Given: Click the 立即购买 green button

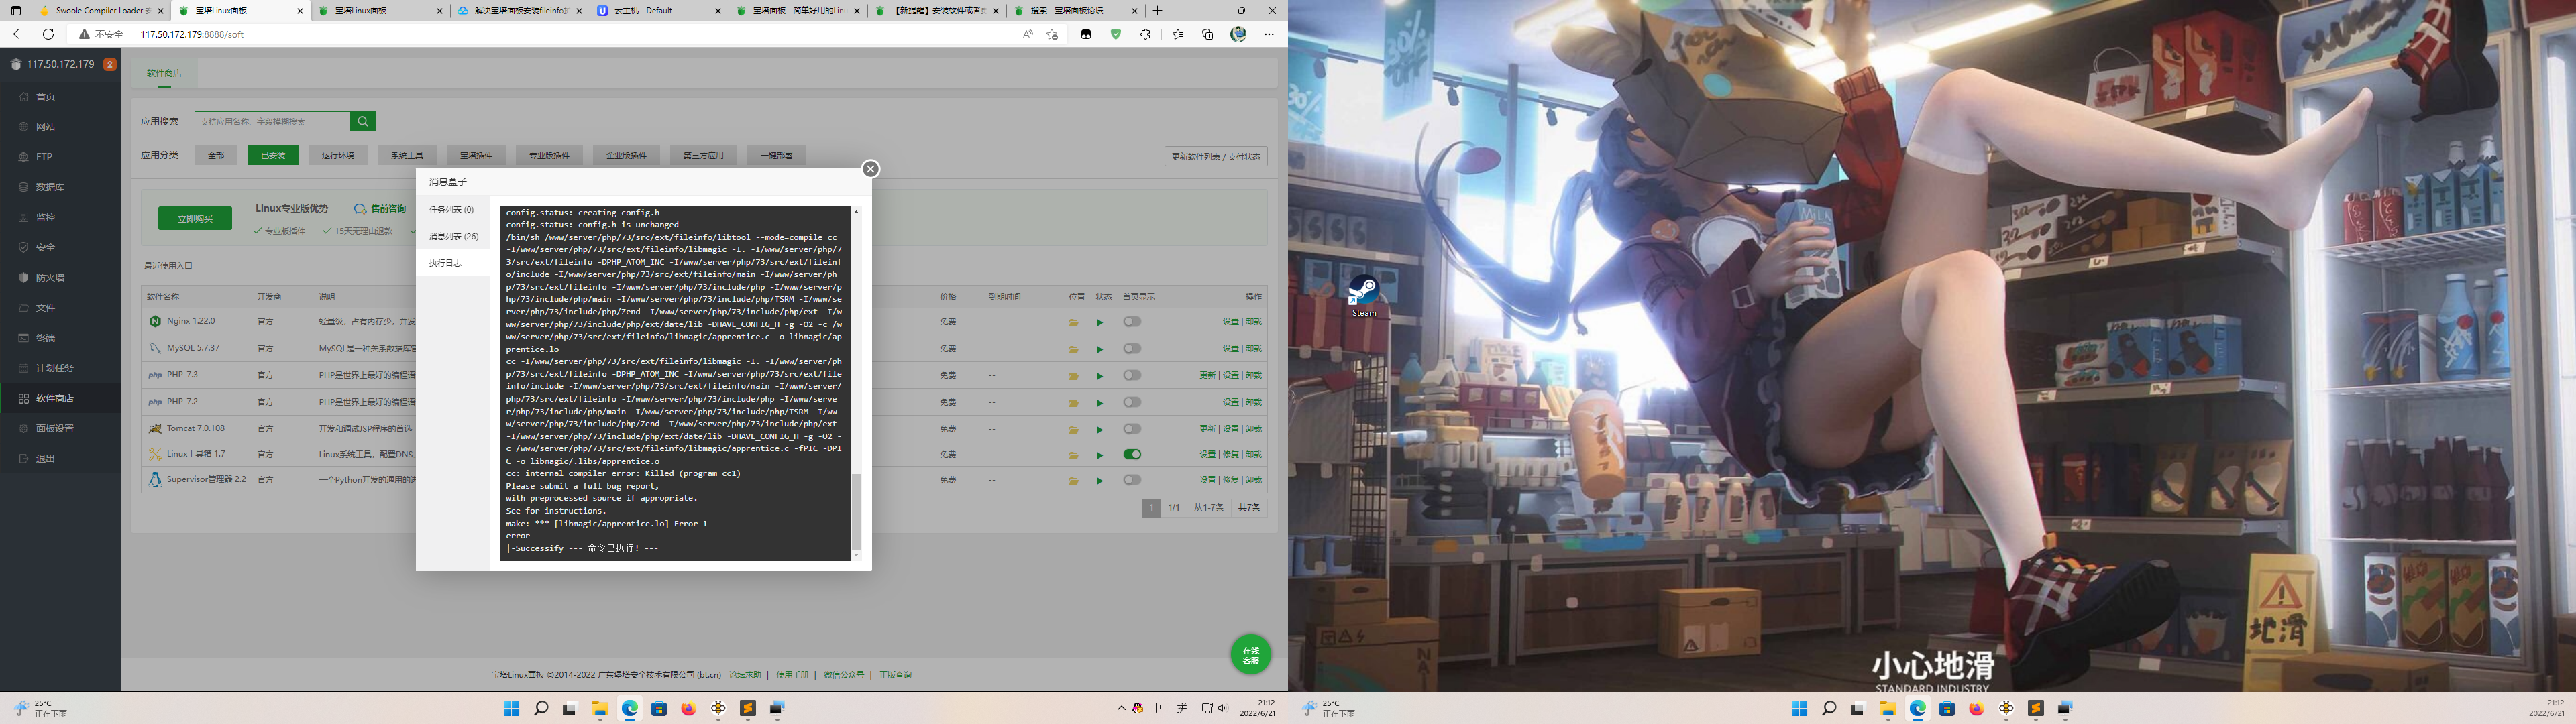Looking at the screenshot, I should (x=195, y=218).
